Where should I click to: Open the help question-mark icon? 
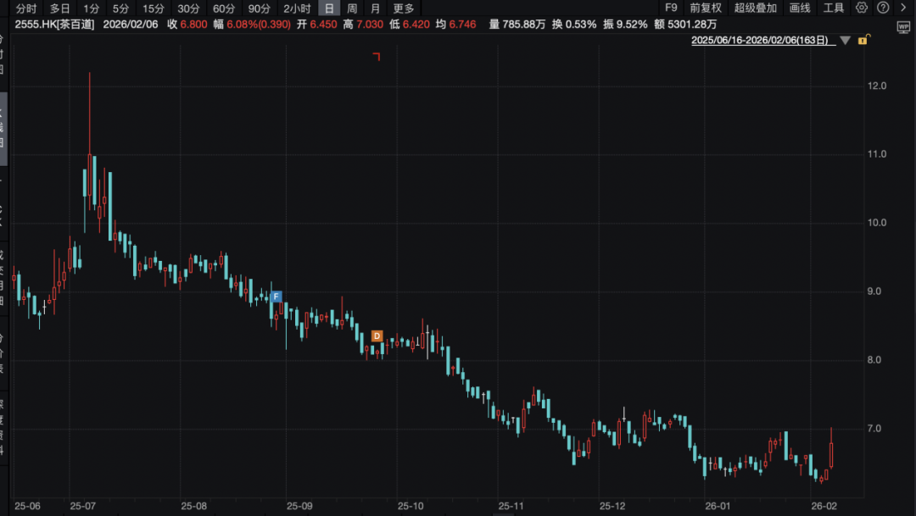tap(883, 8)
